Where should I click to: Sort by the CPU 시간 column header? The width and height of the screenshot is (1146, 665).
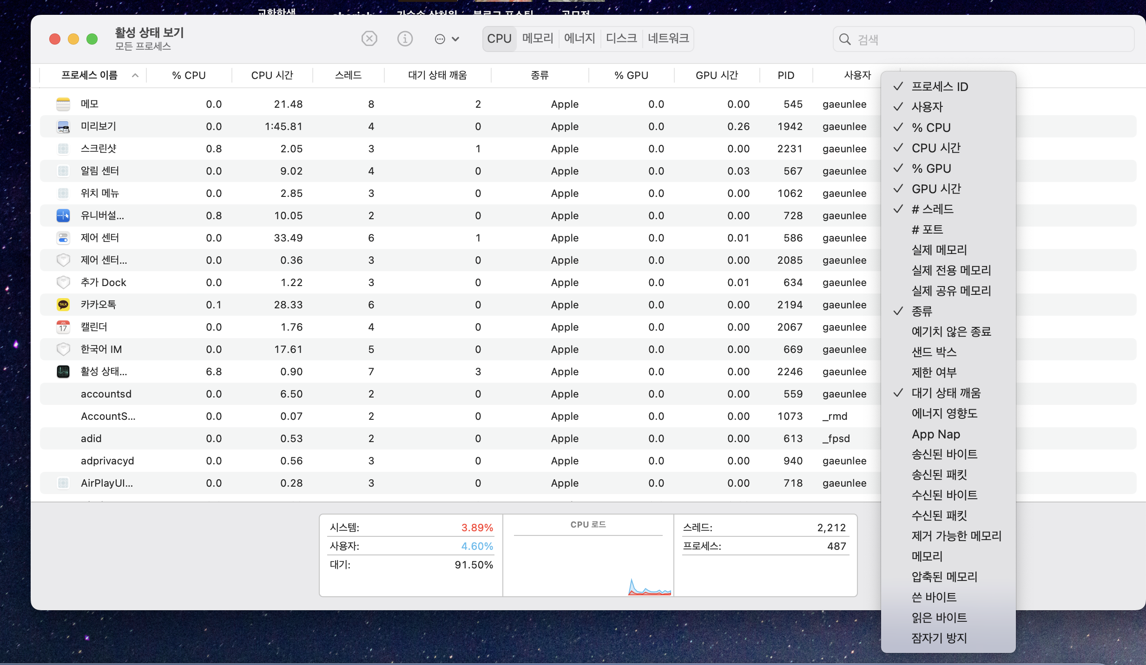pyautogui.click(x=272, y=75)
